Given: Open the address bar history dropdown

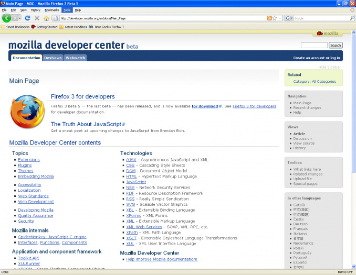Looking at the screenshot, I should coord(280,18).
